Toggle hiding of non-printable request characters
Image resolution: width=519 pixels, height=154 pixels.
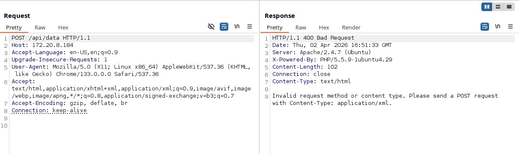211,26
